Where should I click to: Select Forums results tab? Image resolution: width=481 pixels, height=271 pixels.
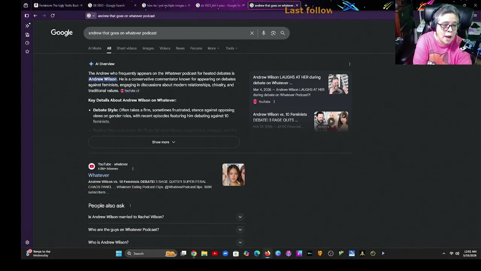[196, 48]
